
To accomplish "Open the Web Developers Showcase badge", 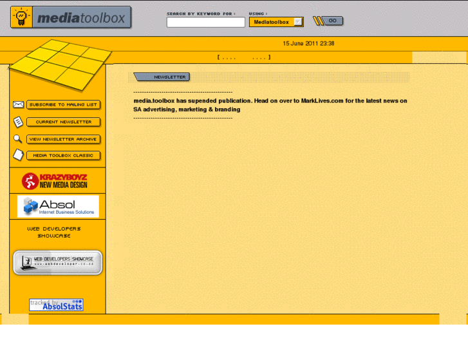I will tap(57, 262).
